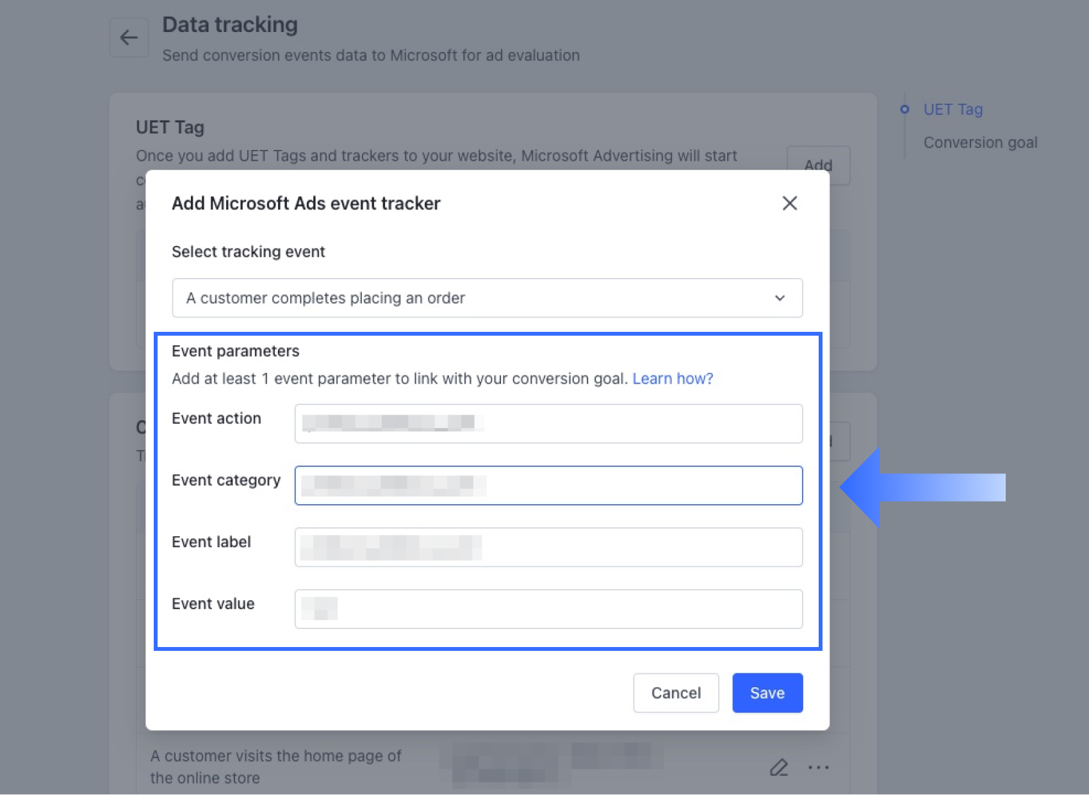Click the Select tracking event label
The image size is (1089, 795).
[248, 252]
